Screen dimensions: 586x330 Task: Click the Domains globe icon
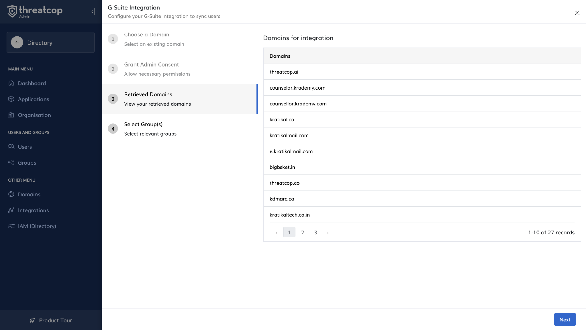click(11, 194)
